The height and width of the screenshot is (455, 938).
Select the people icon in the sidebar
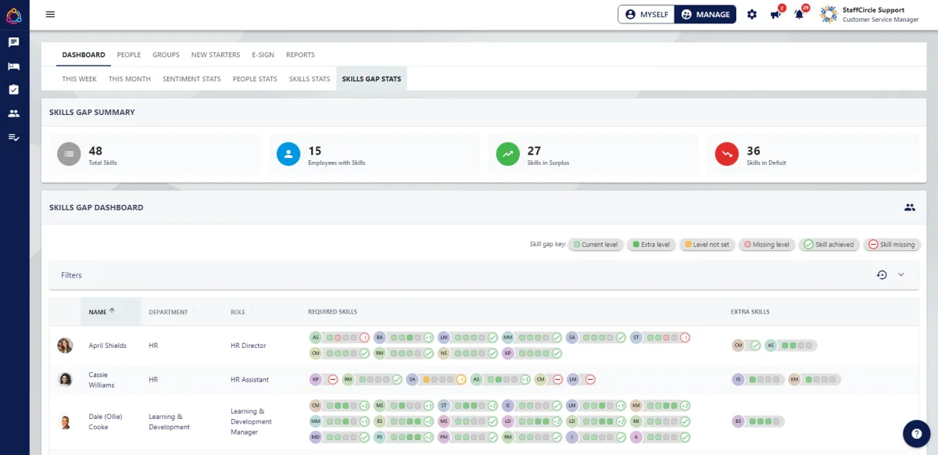(14, 113)
